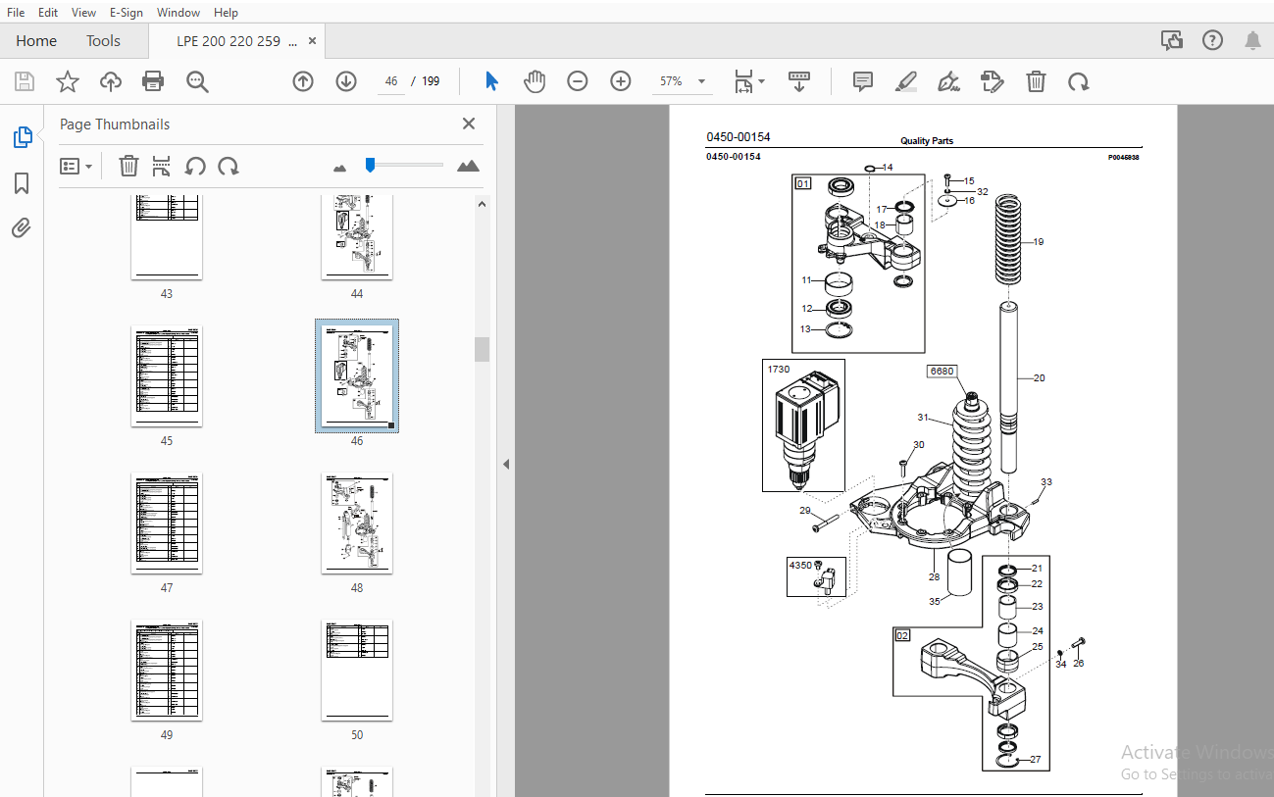The height and width of the screenshot is (797, 1274).
Task: Open the Attachments panel
Action: 22,228
